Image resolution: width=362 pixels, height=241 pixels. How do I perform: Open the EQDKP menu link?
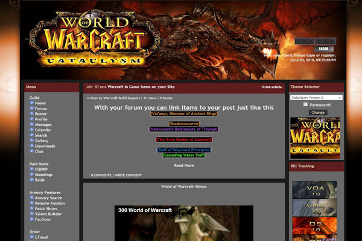41,169
